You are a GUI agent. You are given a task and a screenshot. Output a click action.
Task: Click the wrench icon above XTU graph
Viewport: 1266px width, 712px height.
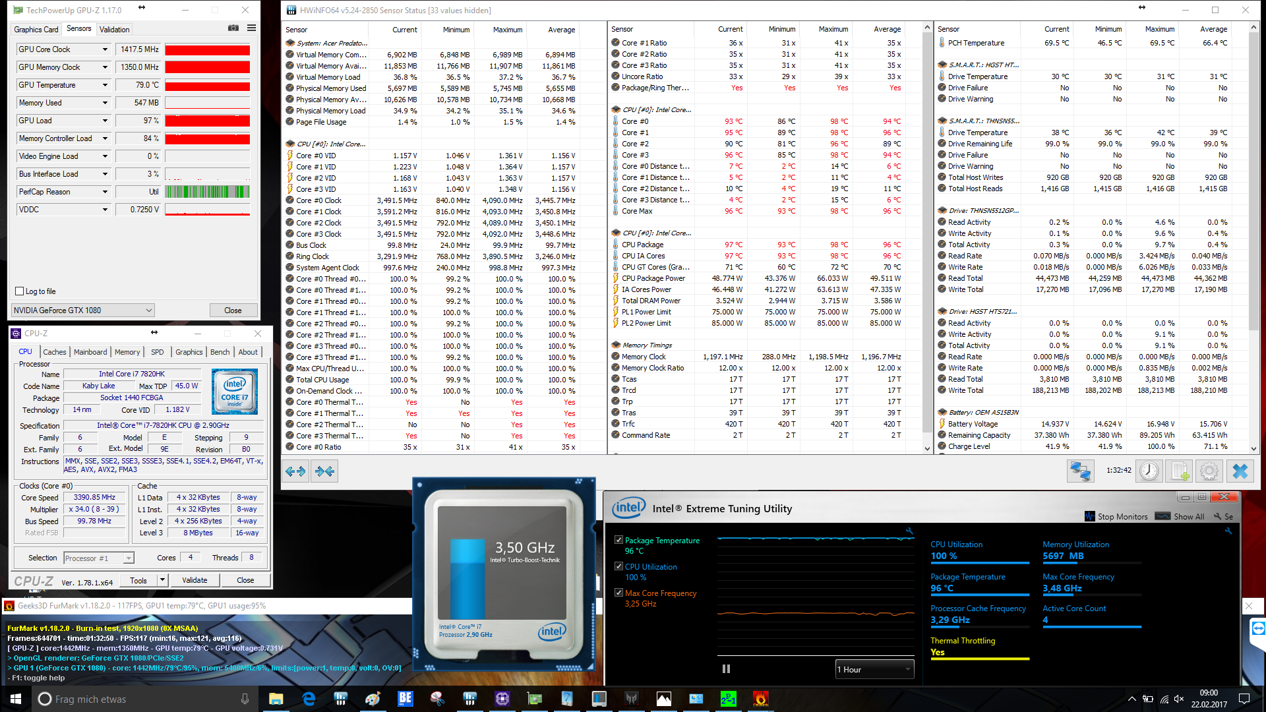point(909,531)
